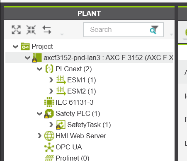187x161 pixels.
Task: Expand the HMI Web Server node
Action: pyautogui.click(x=39, y=136)
